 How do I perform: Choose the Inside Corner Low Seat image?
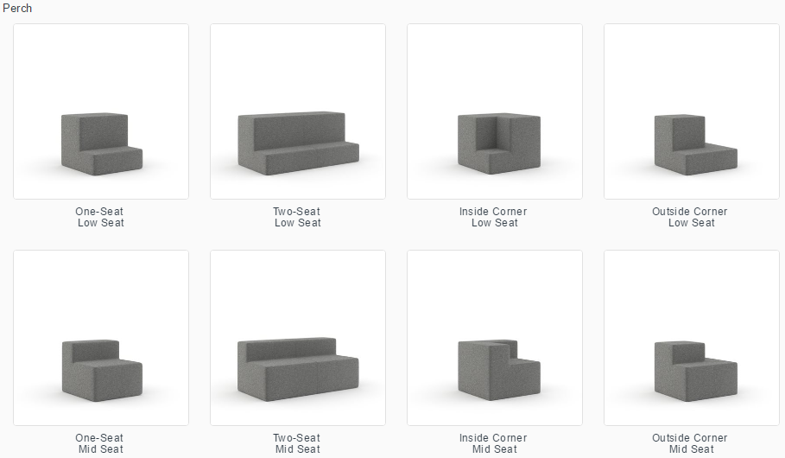click(x=495, y=111)
